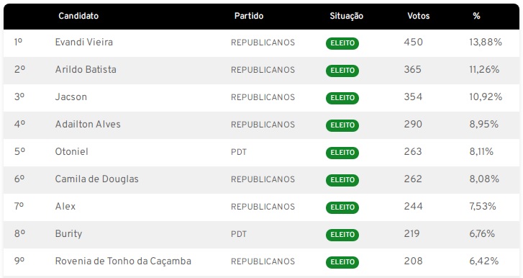
Task: Click the percent column header
Action: pyautogui.click(x=476, y=16)
